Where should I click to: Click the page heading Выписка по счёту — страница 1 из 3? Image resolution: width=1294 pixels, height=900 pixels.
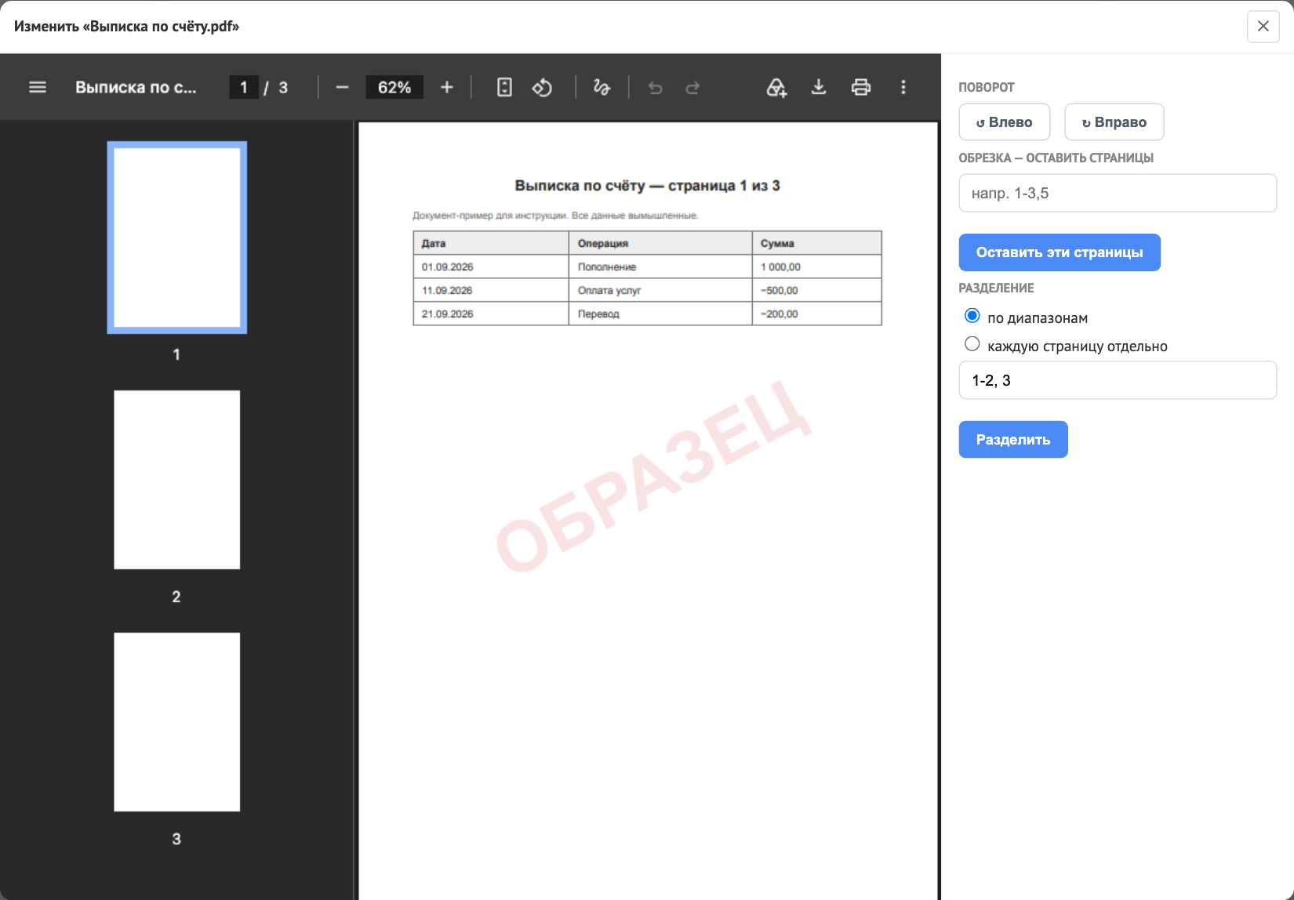pos(647,186)
